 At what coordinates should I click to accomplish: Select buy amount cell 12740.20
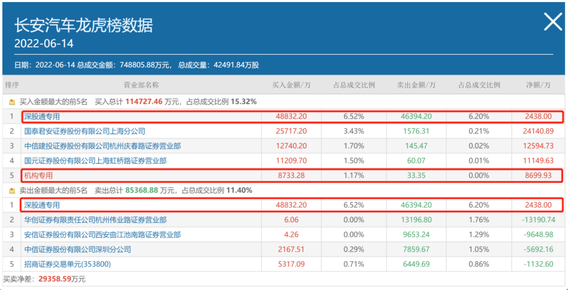coord(292,146)
